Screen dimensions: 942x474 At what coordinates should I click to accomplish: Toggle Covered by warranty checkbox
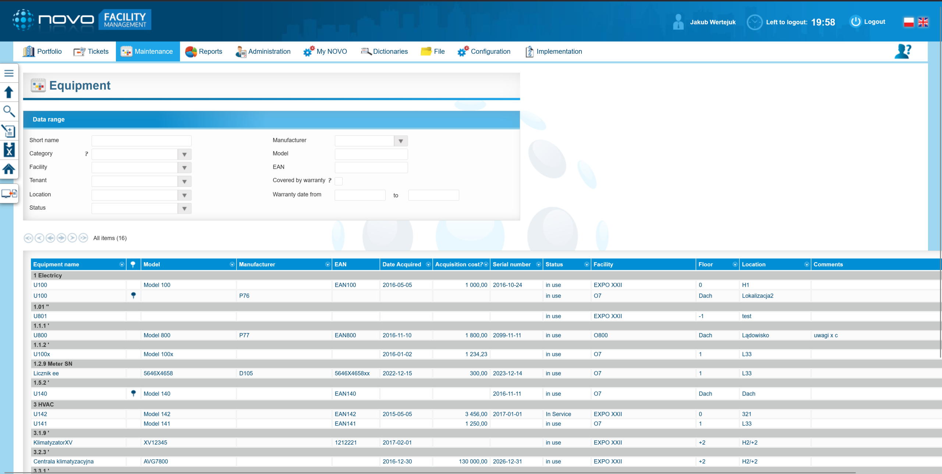pyautogui.click(x=339, y=181)
